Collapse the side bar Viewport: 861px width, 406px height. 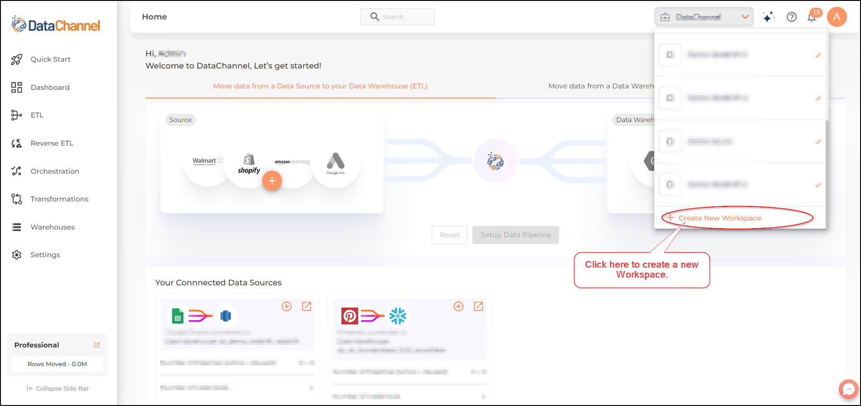pyautogui.click(x=58, y=388)
